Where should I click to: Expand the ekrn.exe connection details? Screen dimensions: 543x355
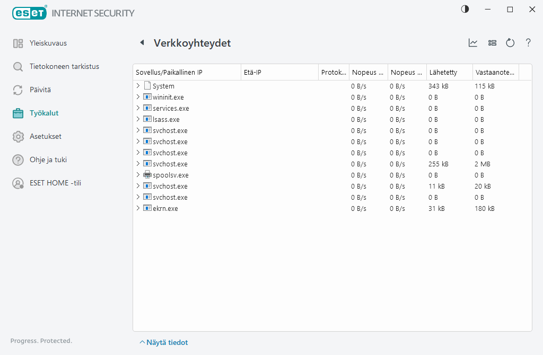tap(138, 208)
